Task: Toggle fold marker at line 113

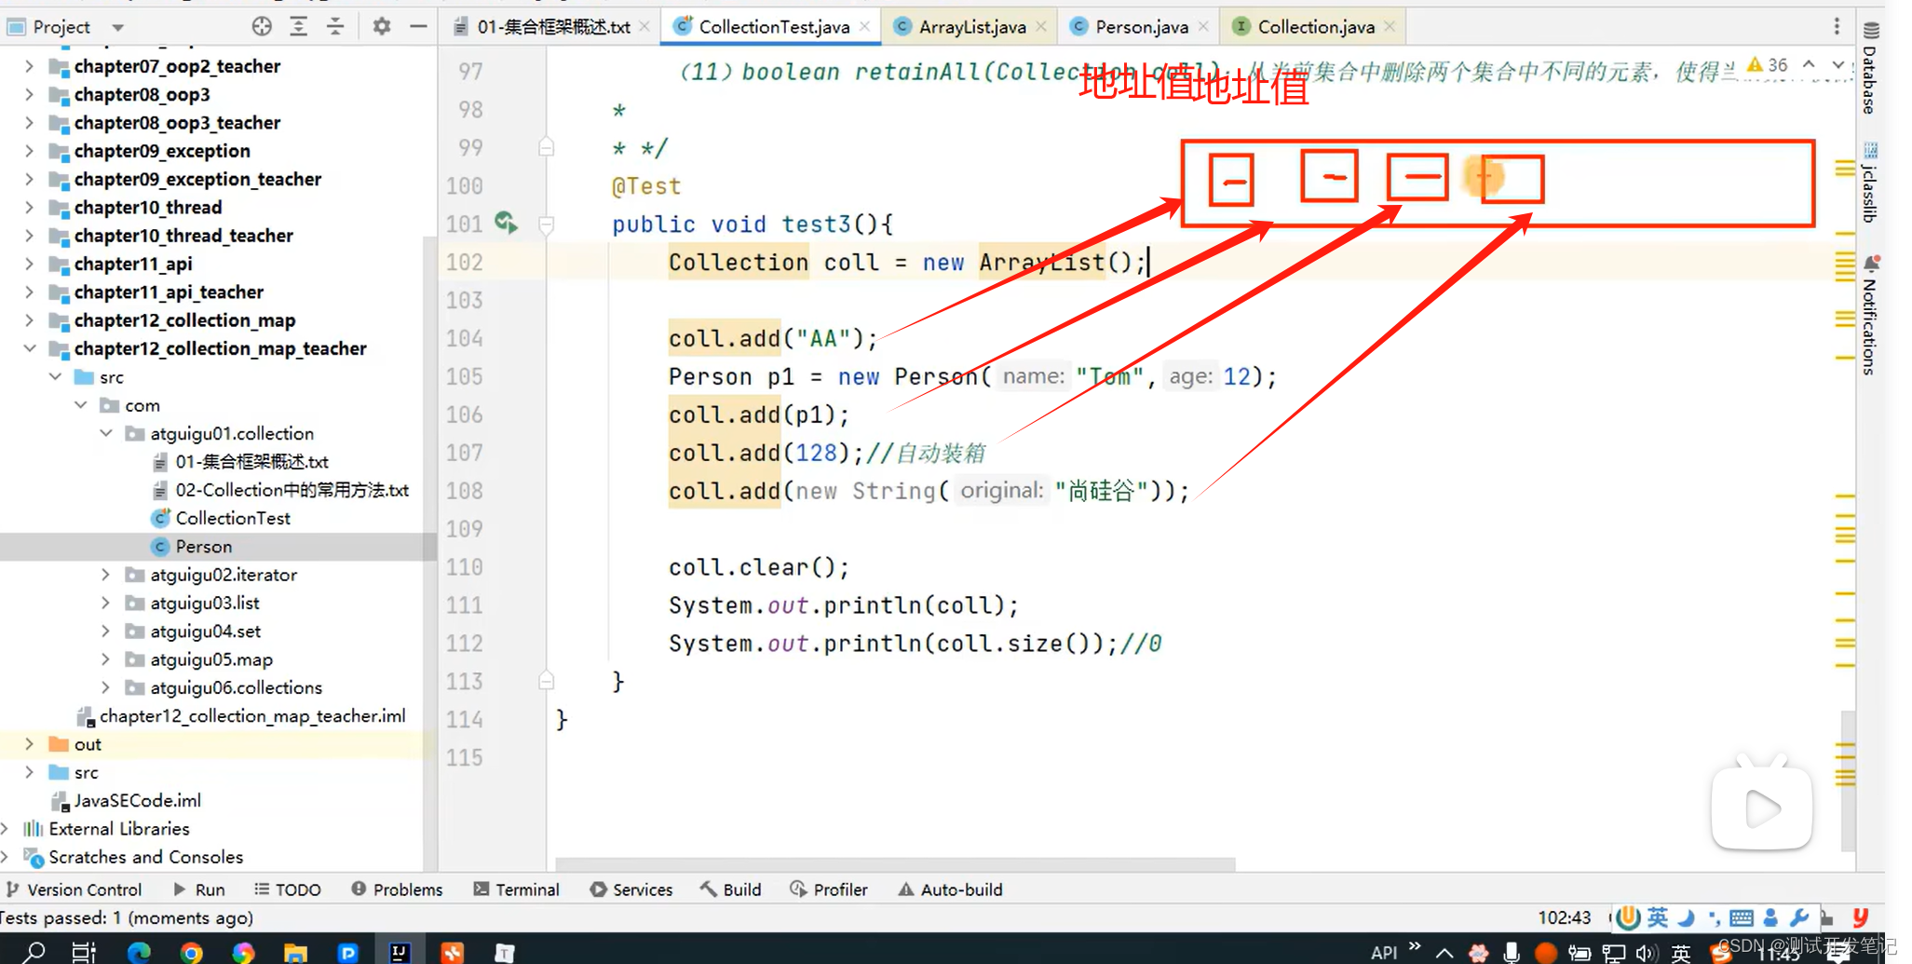Action: [547, 681]
